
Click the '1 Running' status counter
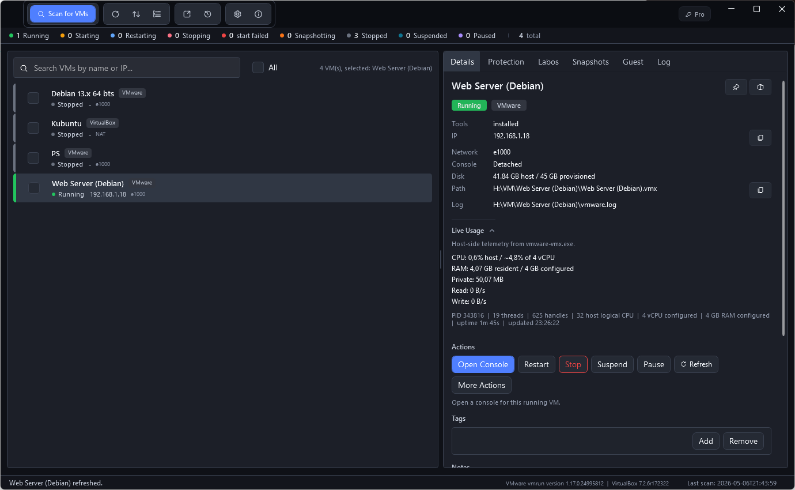(29, 36)
